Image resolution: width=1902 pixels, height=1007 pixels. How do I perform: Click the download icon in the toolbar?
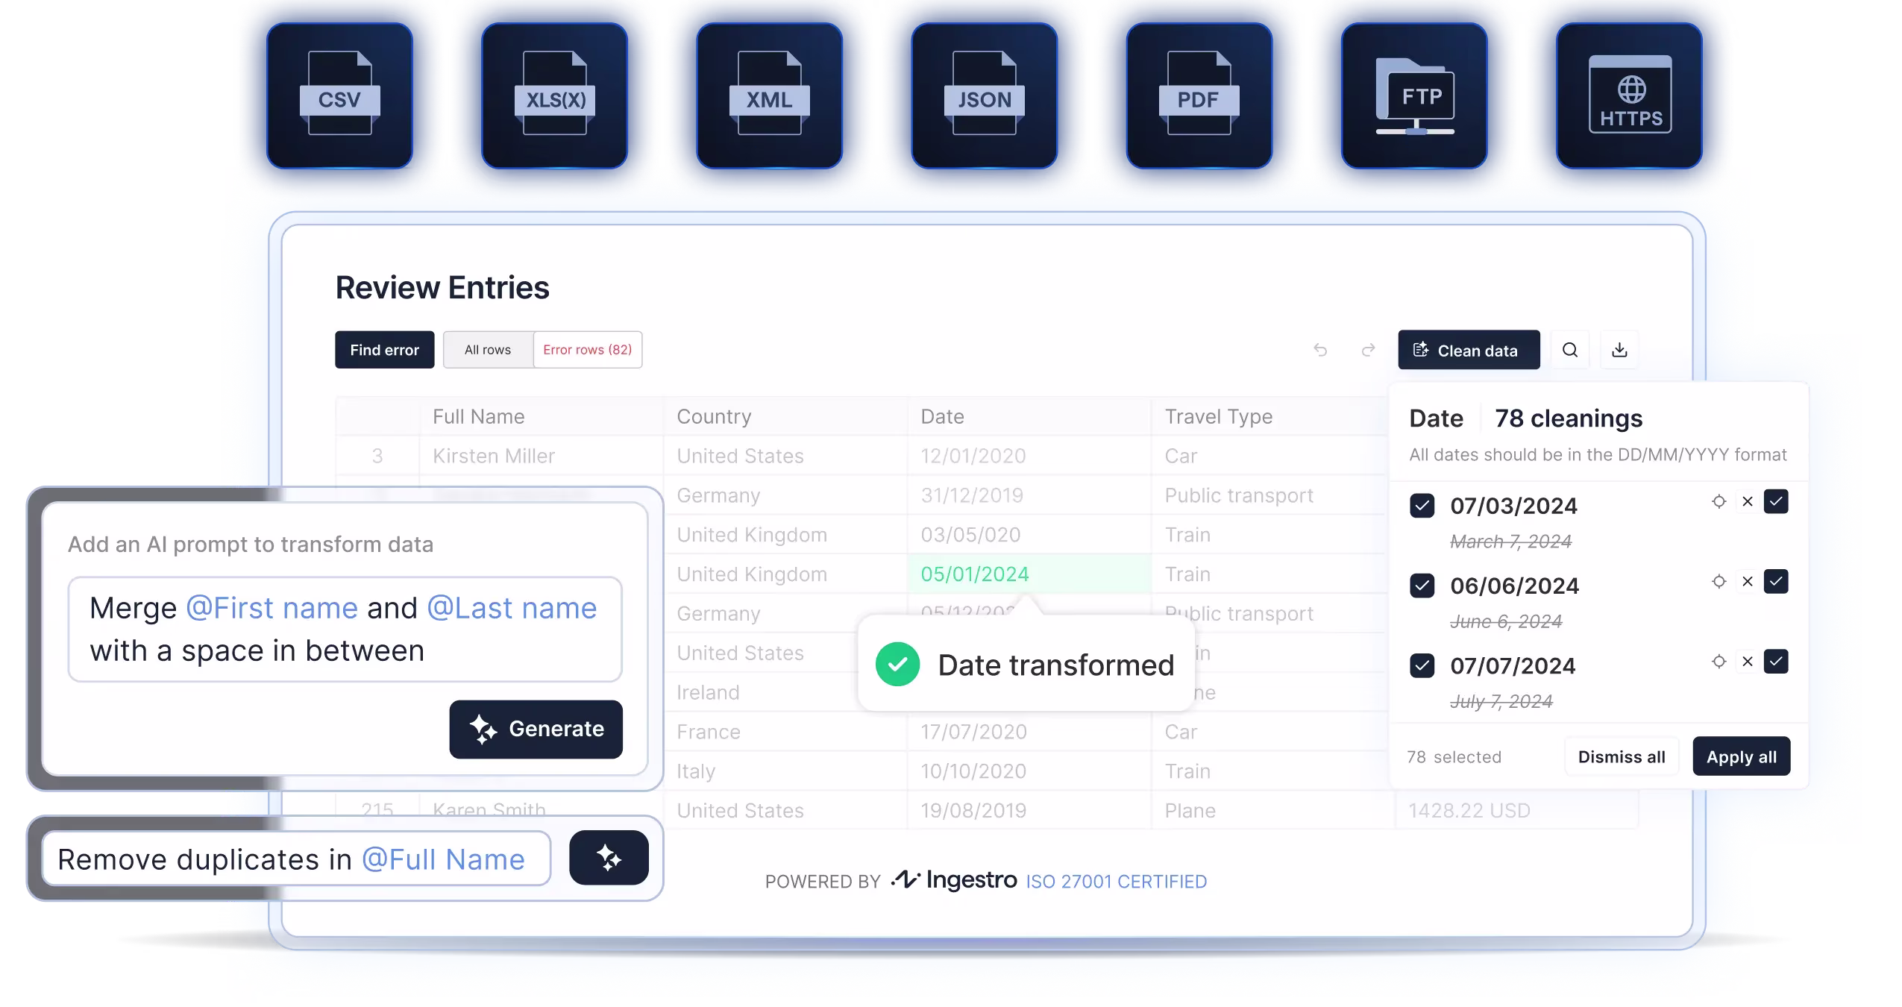point(1619,350)
